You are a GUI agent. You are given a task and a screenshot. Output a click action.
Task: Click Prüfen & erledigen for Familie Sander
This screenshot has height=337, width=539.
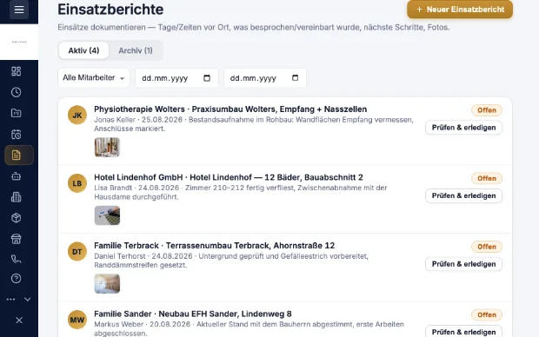tap(463, 332)
